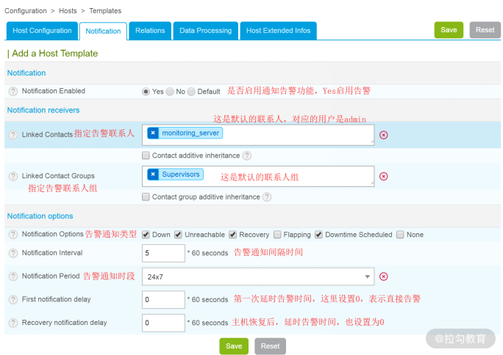The height and width of the screenshot is (355, 503).
Task: Open help icon beside Linked Contacts
Action: (13, 135)
